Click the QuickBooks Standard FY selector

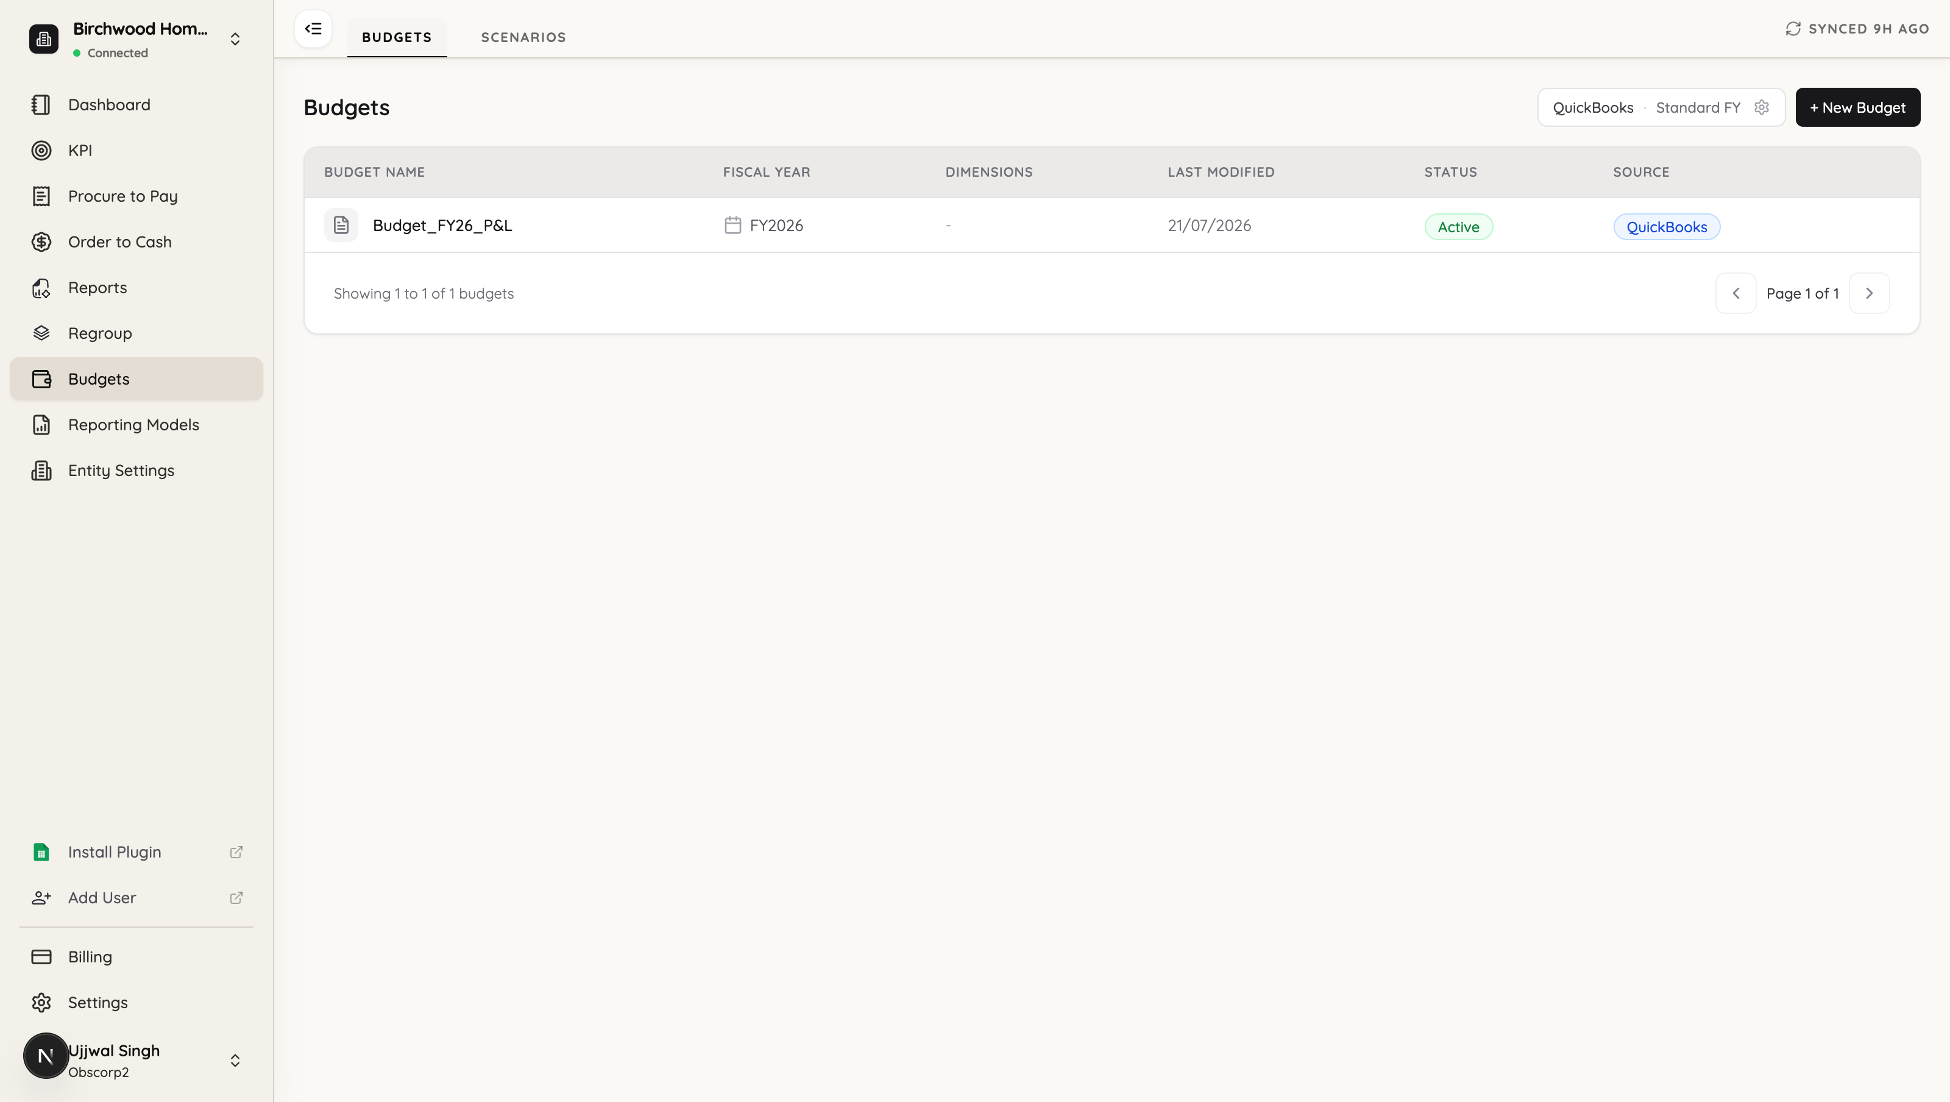(1661, 107)
